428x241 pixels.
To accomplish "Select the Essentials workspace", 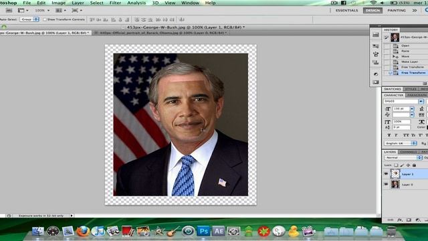I will point(346,11).
